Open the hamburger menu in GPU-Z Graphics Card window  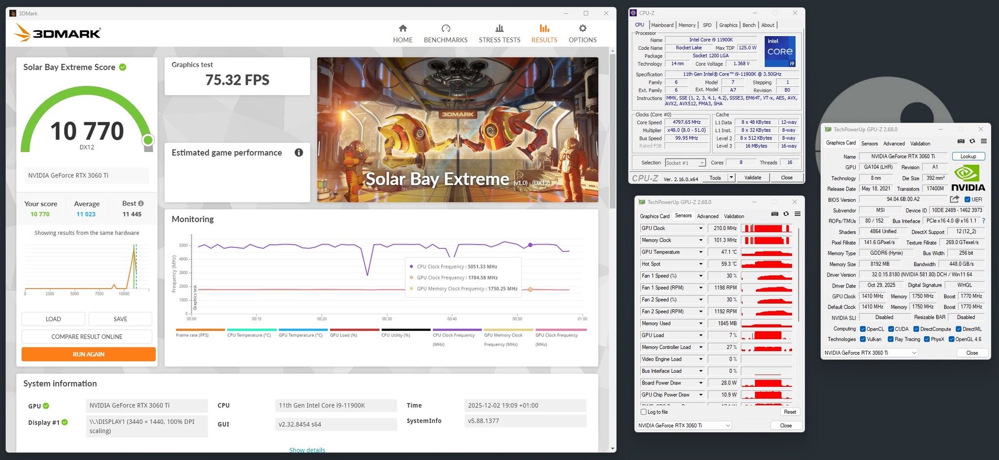click(x=984, y=141)
